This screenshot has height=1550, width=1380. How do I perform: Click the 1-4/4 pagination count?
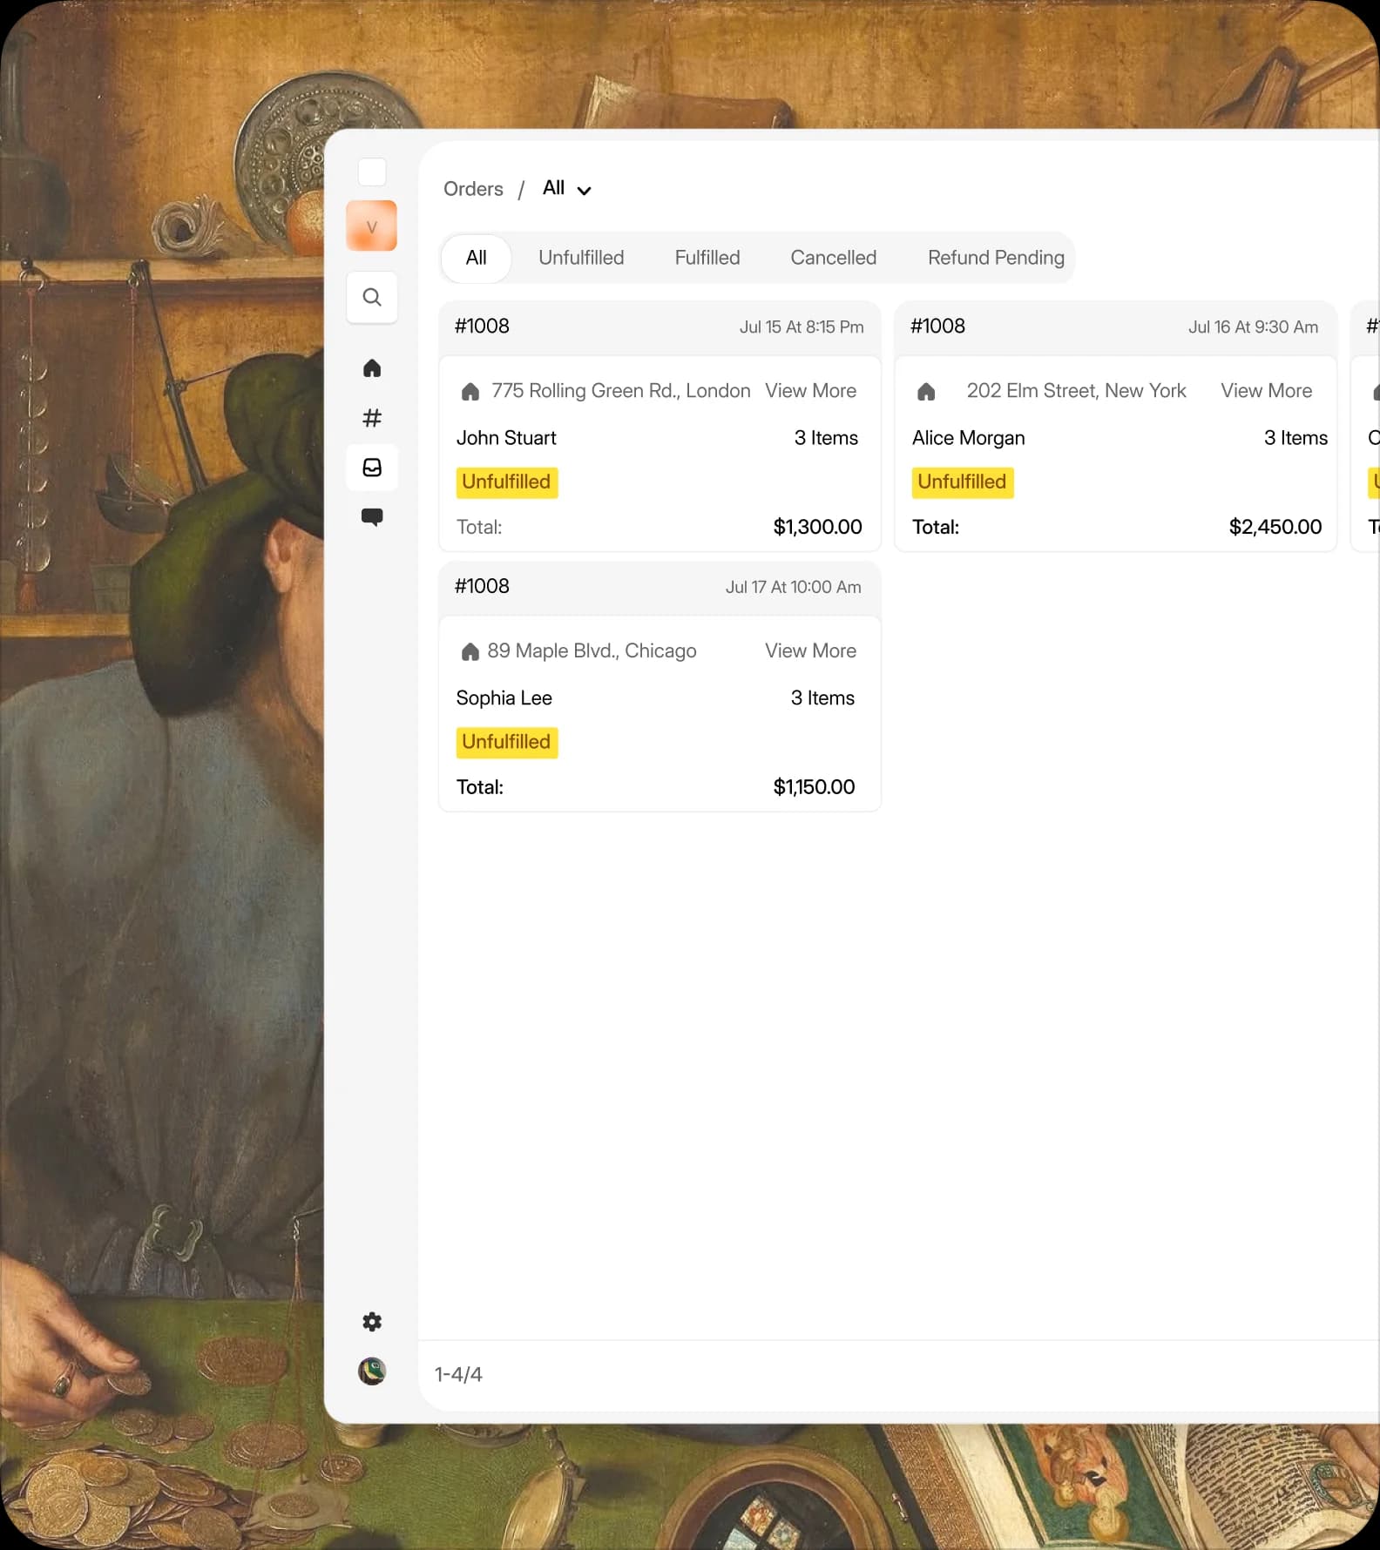click(x=458, y=1375)
